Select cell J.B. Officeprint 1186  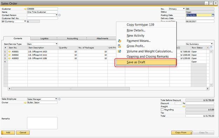click(x=43, y=58)
